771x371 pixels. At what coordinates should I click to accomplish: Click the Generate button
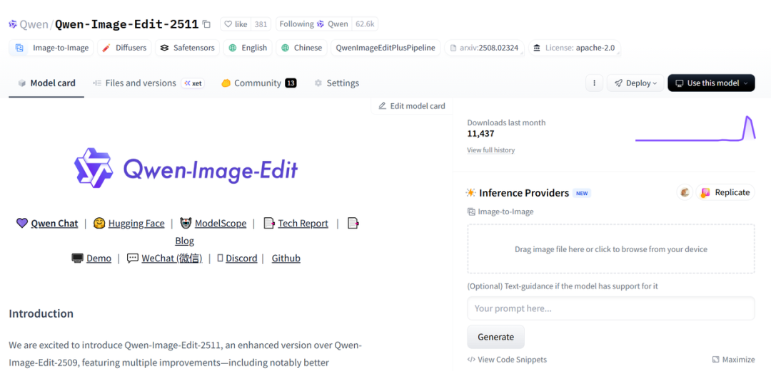click(495, 337)
